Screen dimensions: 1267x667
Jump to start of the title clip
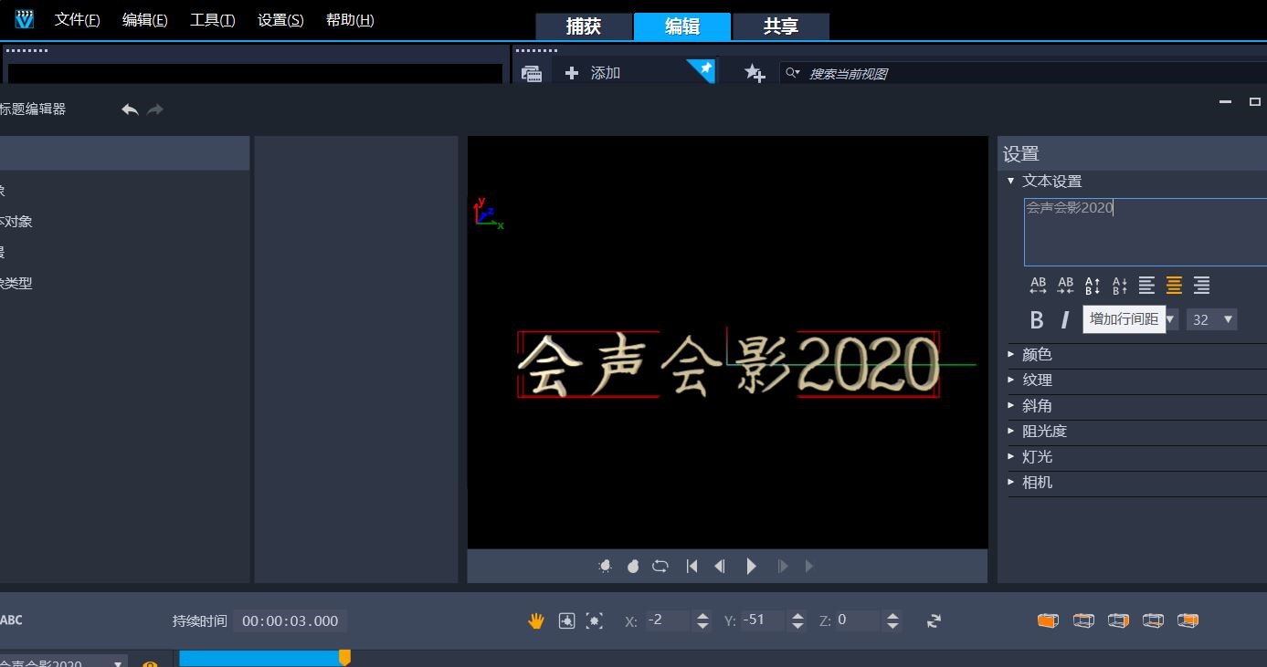tap(692, 567)
